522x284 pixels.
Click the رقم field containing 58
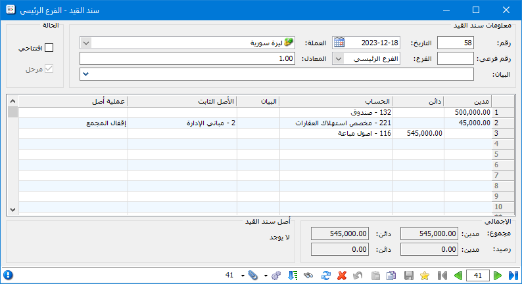456,43
